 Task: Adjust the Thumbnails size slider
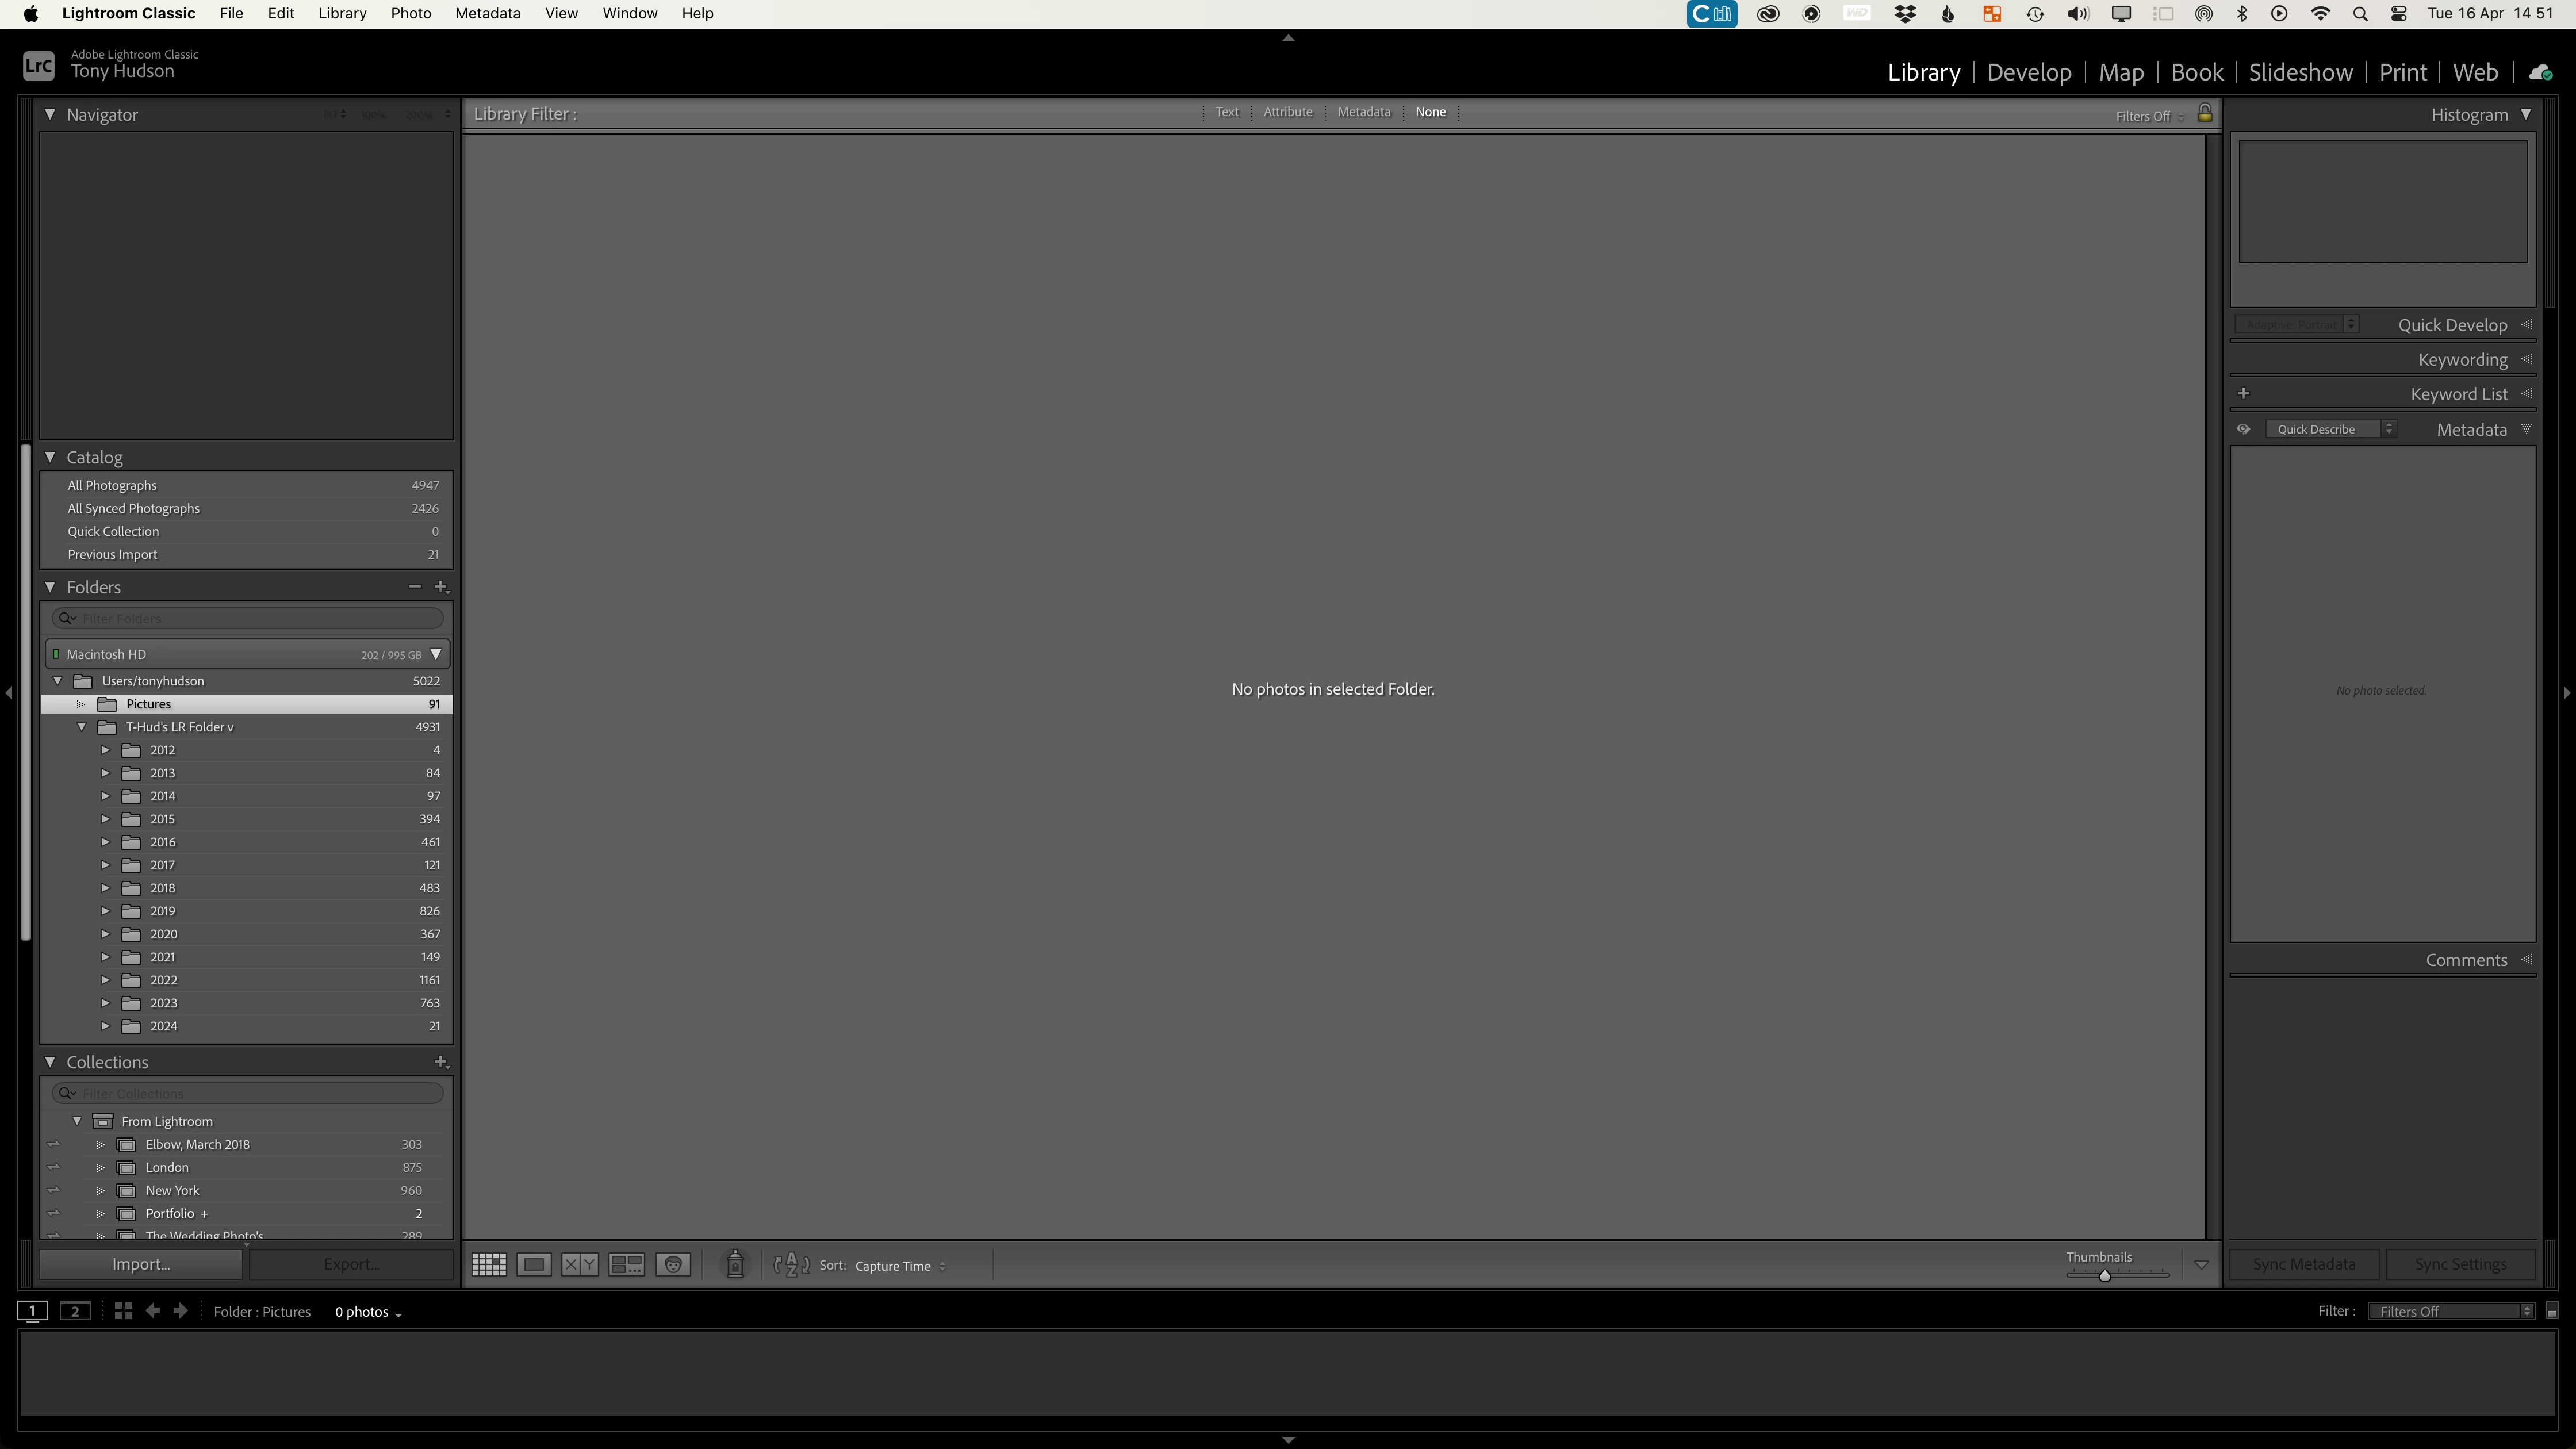(2104, 1275)
